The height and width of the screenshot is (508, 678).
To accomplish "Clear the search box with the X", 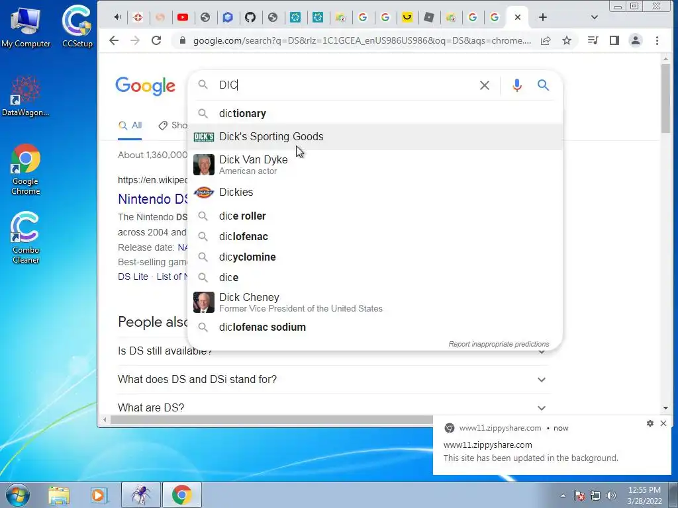I will 484,85.
